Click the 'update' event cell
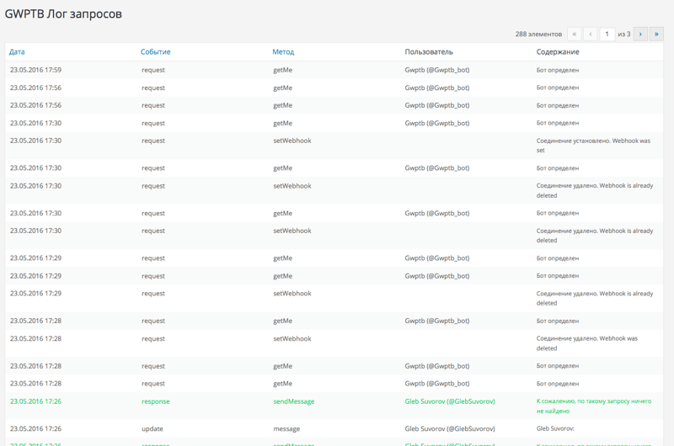The height and width of the screenshot is (446, 674). pos(152,428)
